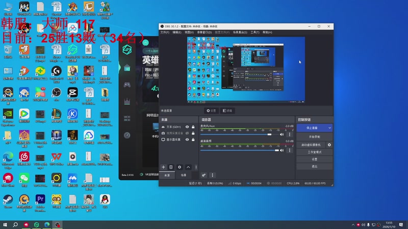Click home icon in accelerator sidebar
Image resolution: width=408 pixels, height=229 pixels.
127,68
